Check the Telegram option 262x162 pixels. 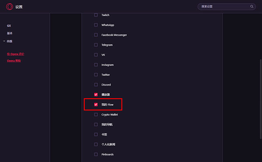[x=96, y=45]
